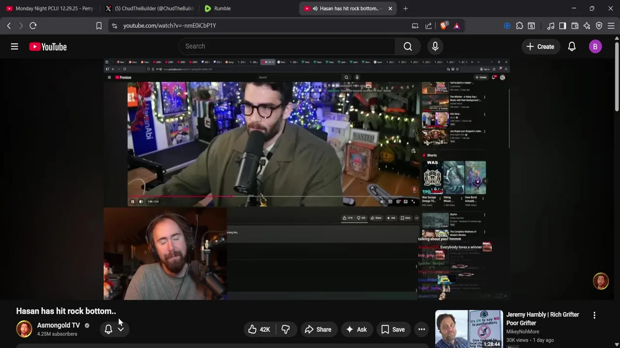Open a new browser tab

(405, 8)
